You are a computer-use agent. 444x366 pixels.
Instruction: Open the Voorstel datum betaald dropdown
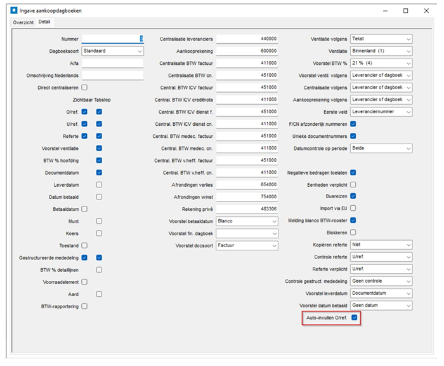click(381, 306)
